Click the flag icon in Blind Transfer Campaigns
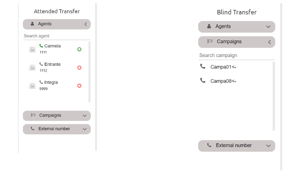 210,42
